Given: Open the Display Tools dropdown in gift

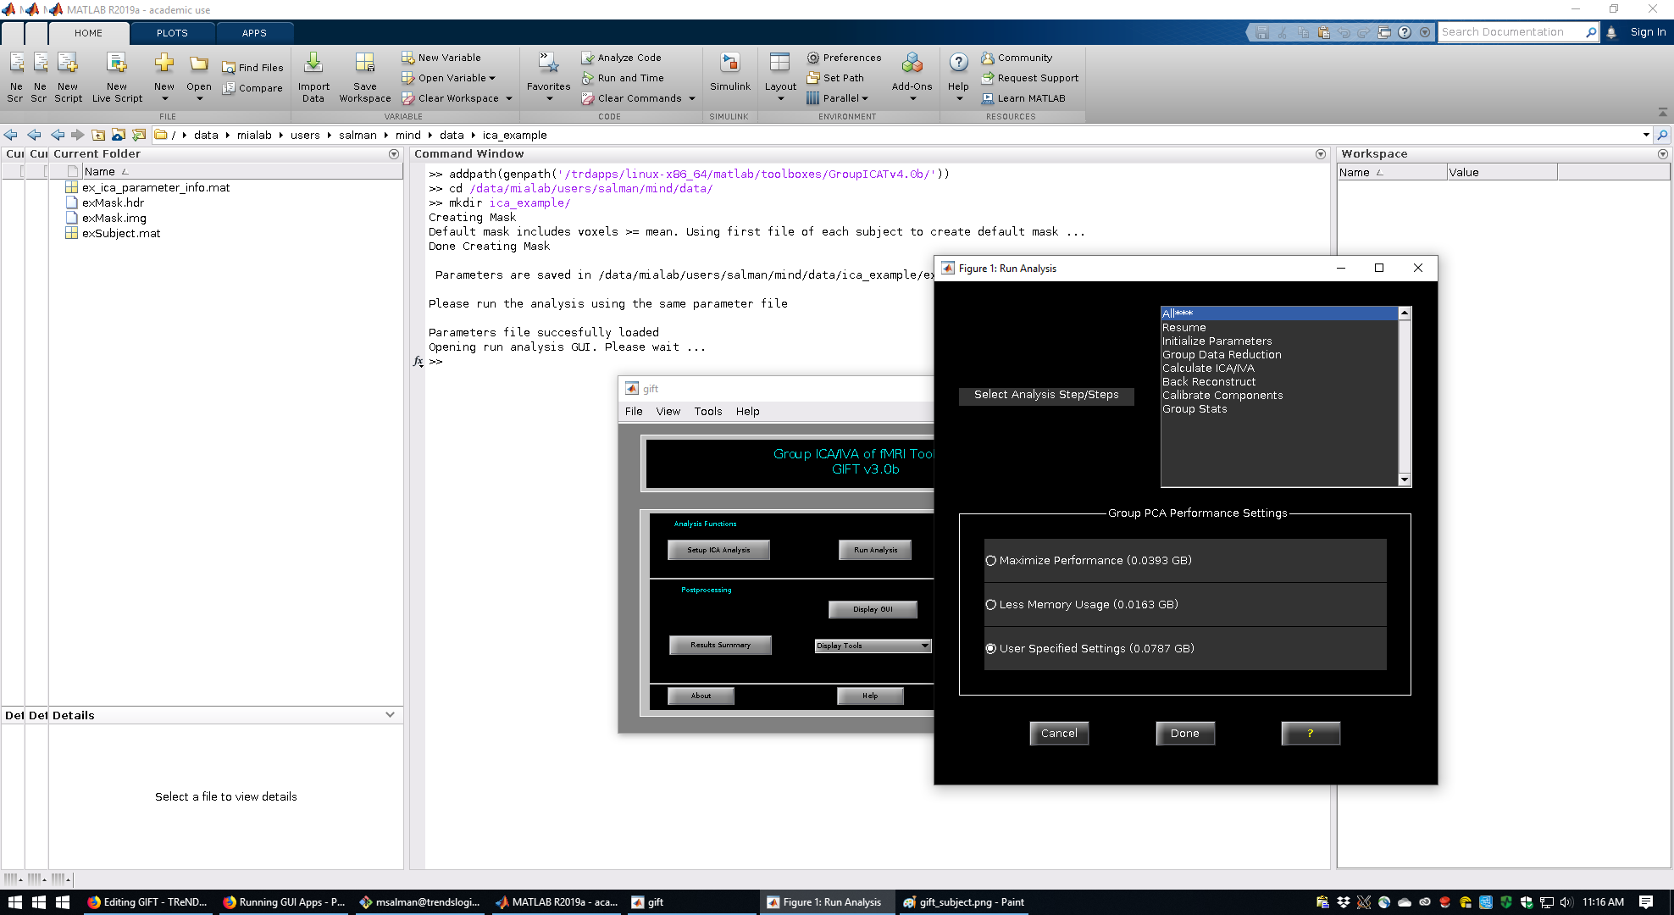Looking at the screenshot, I should [x=873, y=646].
